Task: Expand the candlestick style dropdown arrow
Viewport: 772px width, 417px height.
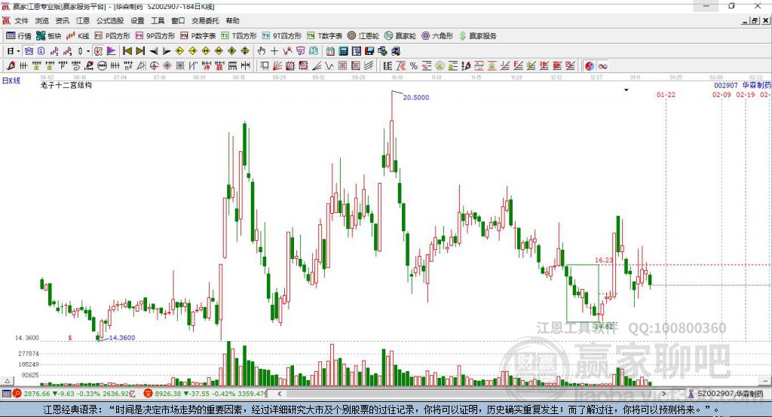Action: [x=88, y=51]
